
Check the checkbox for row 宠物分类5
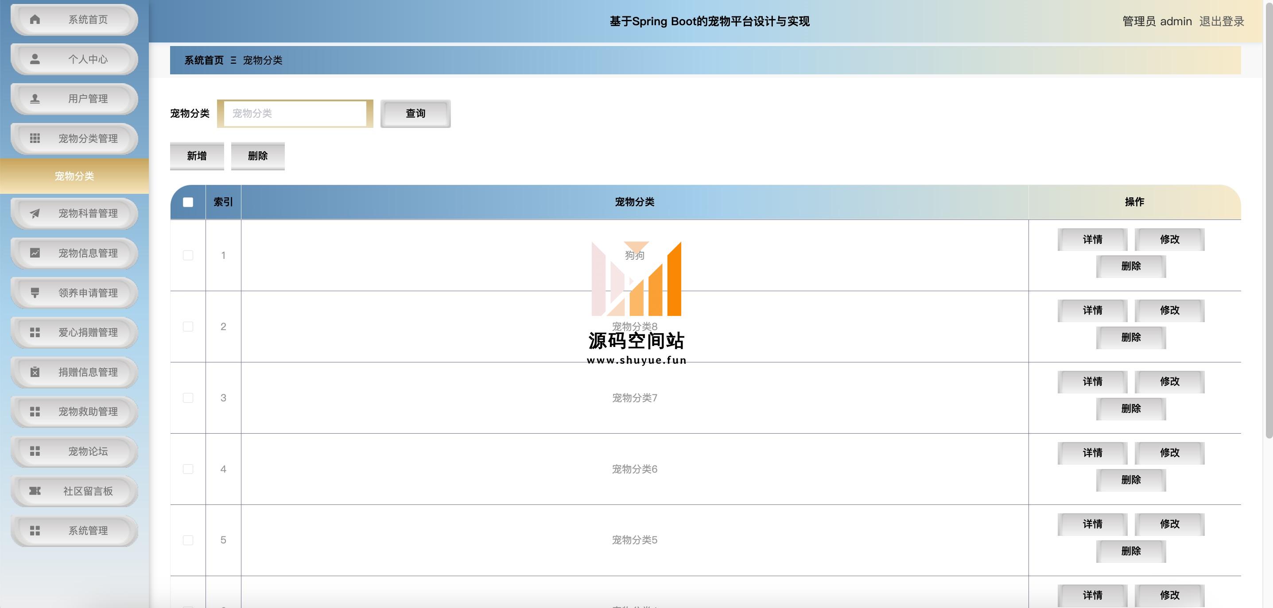[x=188, y=540]
